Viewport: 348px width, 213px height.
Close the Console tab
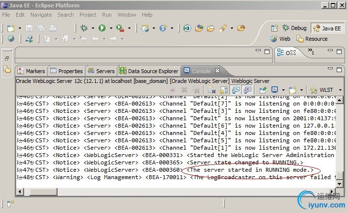coord(217,71)
